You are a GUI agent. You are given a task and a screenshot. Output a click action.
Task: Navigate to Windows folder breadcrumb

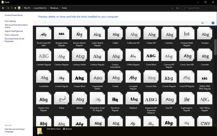tap(54, 8)
